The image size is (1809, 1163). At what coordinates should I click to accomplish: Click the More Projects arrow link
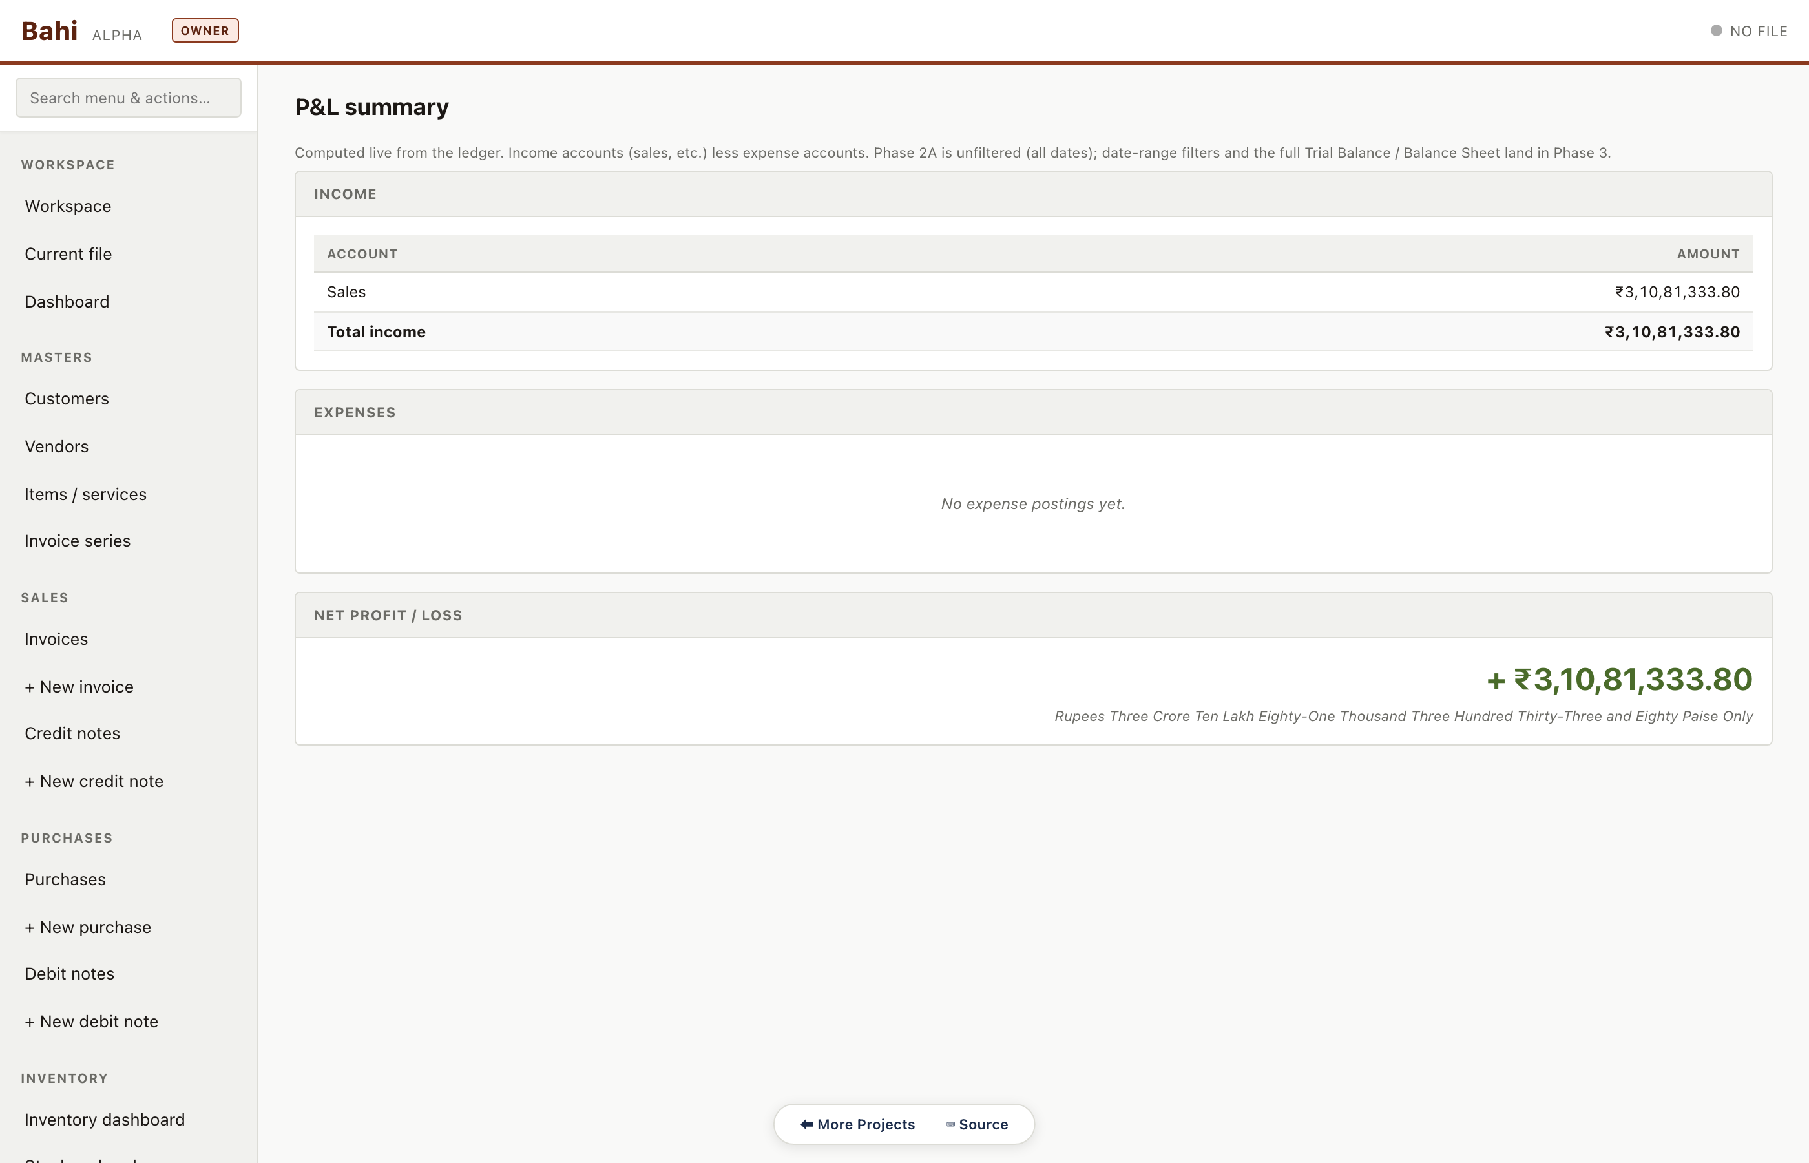pos(857,1124)
